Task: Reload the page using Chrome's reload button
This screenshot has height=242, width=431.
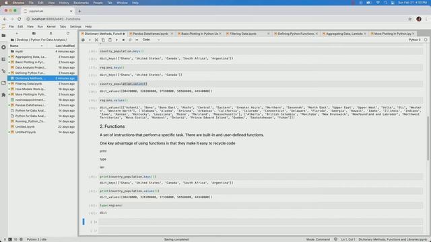Action: point(20,19)
